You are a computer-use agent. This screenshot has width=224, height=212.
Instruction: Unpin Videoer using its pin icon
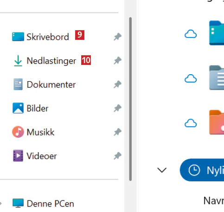click(117, 156)
